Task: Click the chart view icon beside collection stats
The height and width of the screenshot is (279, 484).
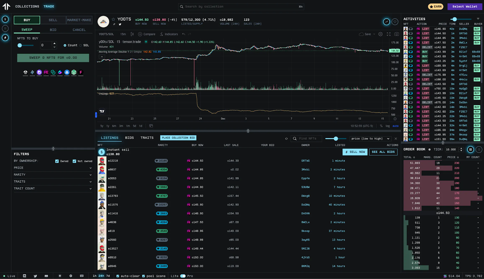Action: (386, 22)
